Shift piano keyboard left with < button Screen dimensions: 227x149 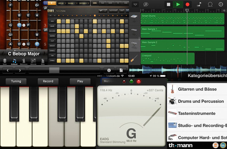(x=8, y=70)
